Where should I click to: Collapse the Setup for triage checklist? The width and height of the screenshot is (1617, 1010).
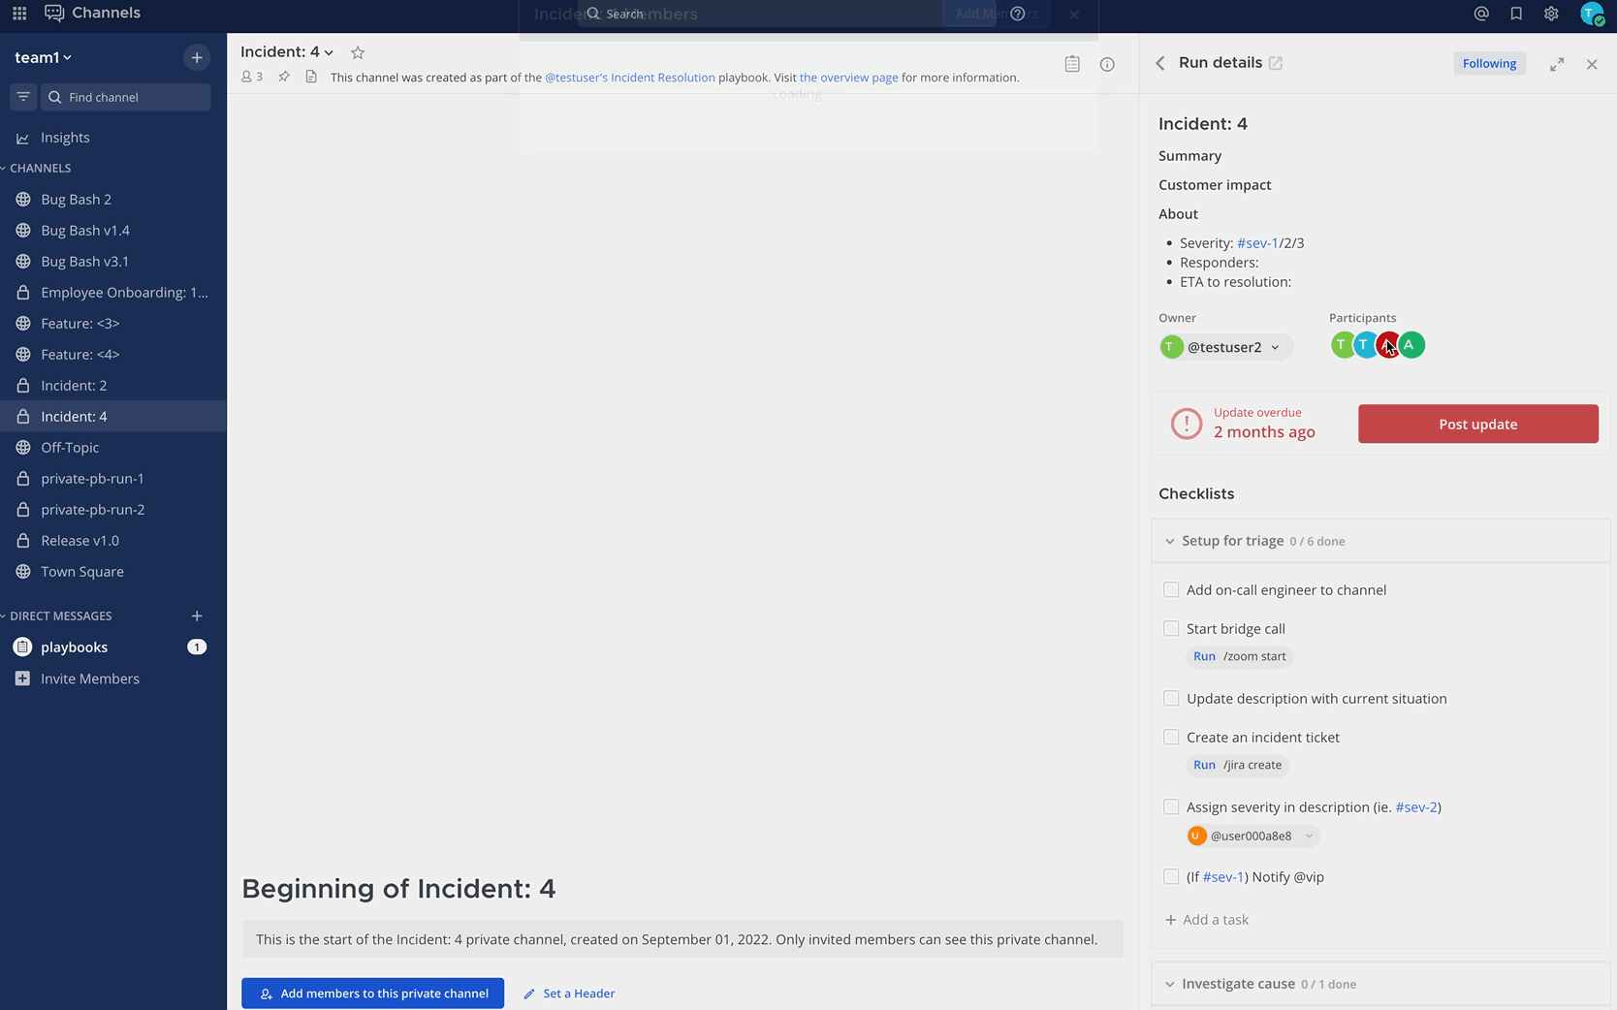tap(1169, 541)
